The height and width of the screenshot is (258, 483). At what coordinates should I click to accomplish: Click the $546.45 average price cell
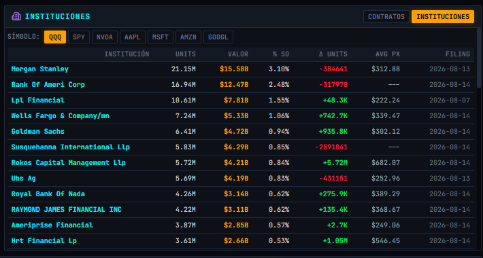point(386,241)
